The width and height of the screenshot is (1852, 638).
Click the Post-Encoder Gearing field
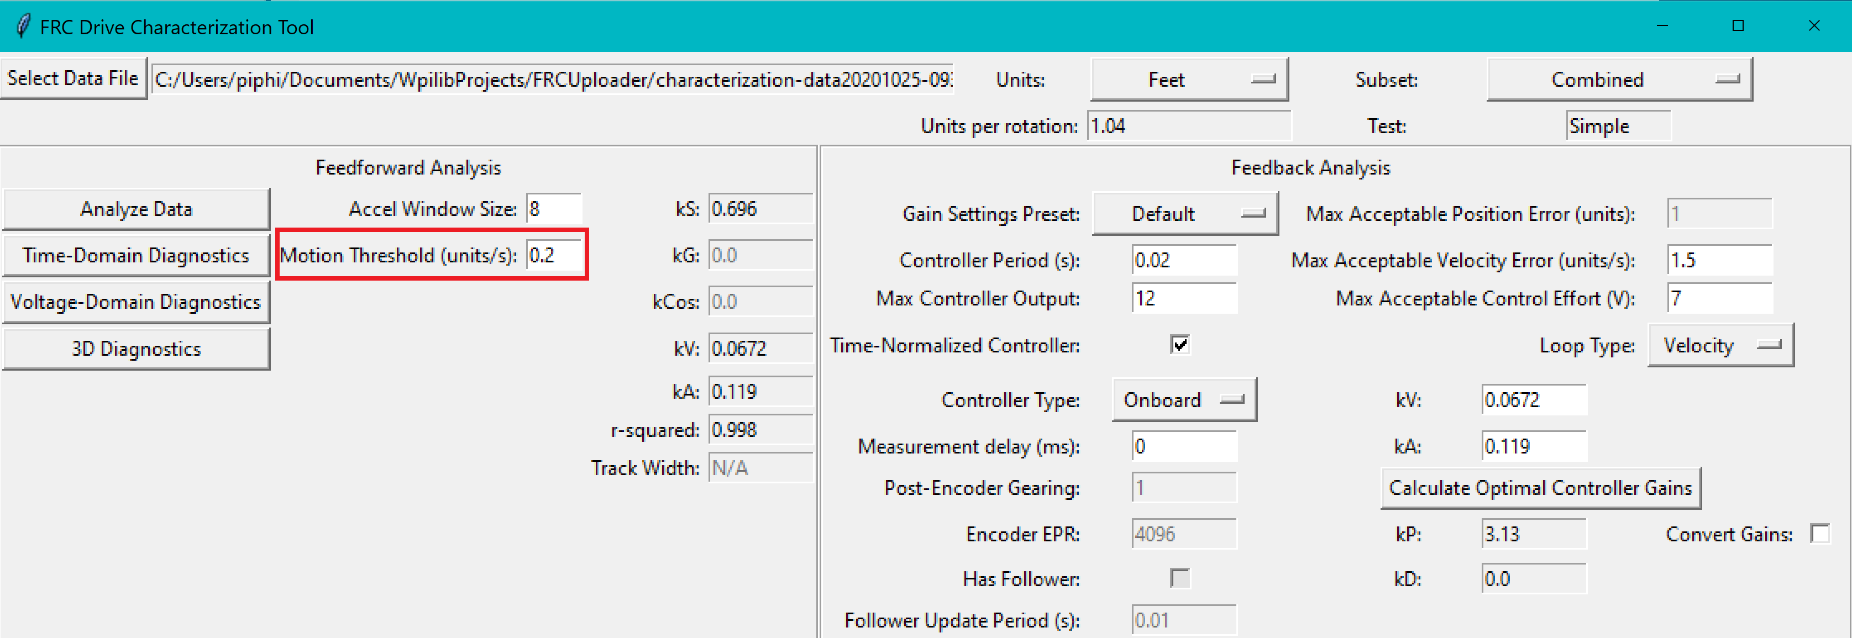1184,488
